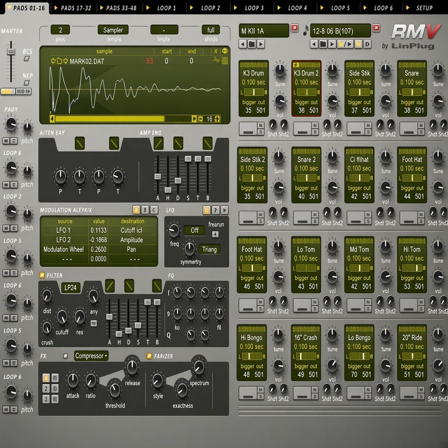Go to previous preset under M KII 1A
The height and width of the screenshot is (448, 448).
pos(243,44)
